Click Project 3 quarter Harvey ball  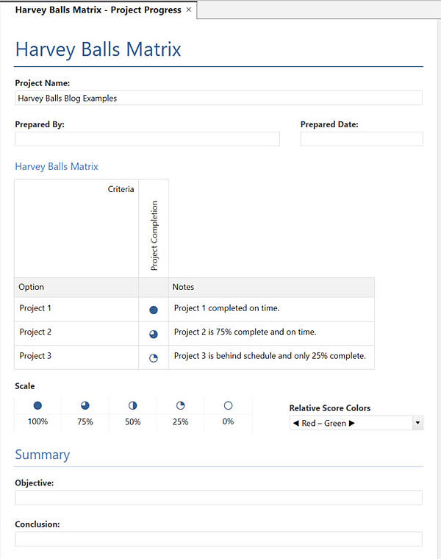154,358
